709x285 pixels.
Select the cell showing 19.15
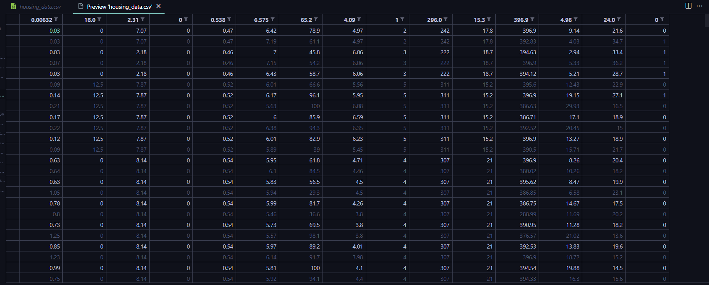pos(560,95)
